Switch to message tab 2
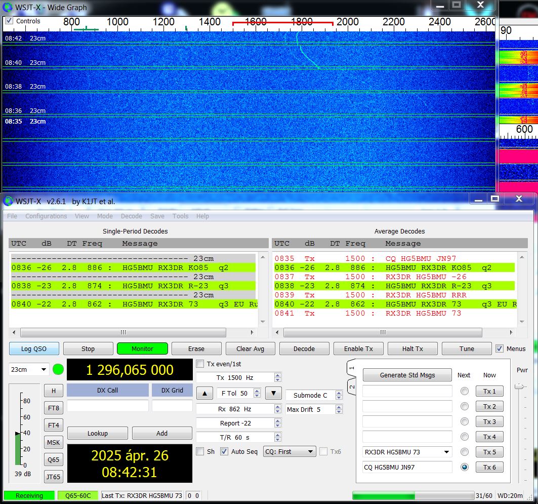The height and width of the screenshot is (504, 538). [x=352, y=386]
